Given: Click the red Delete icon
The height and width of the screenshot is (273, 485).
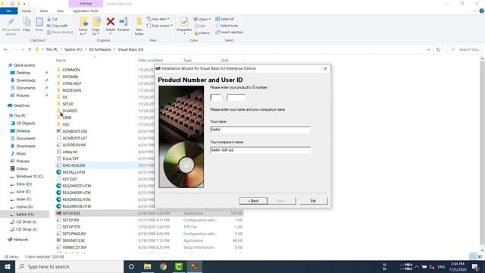Looking at the screenshot, I should coord(111,22).
